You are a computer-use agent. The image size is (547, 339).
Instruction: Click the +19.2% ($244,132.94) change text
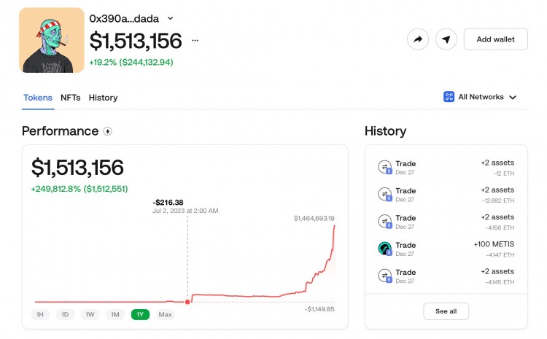[131, 62]
